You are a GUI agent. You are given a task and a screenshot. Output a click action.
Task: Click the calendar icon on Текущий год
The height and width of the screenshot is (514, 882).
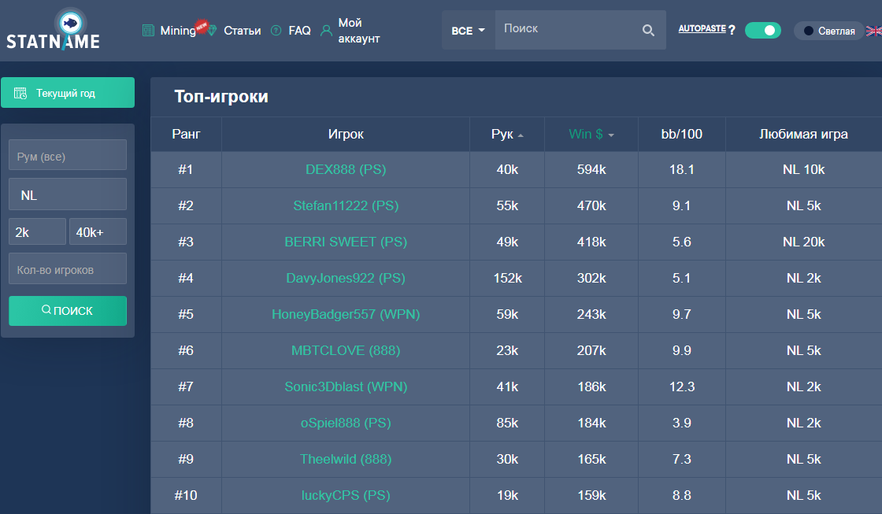20,93
